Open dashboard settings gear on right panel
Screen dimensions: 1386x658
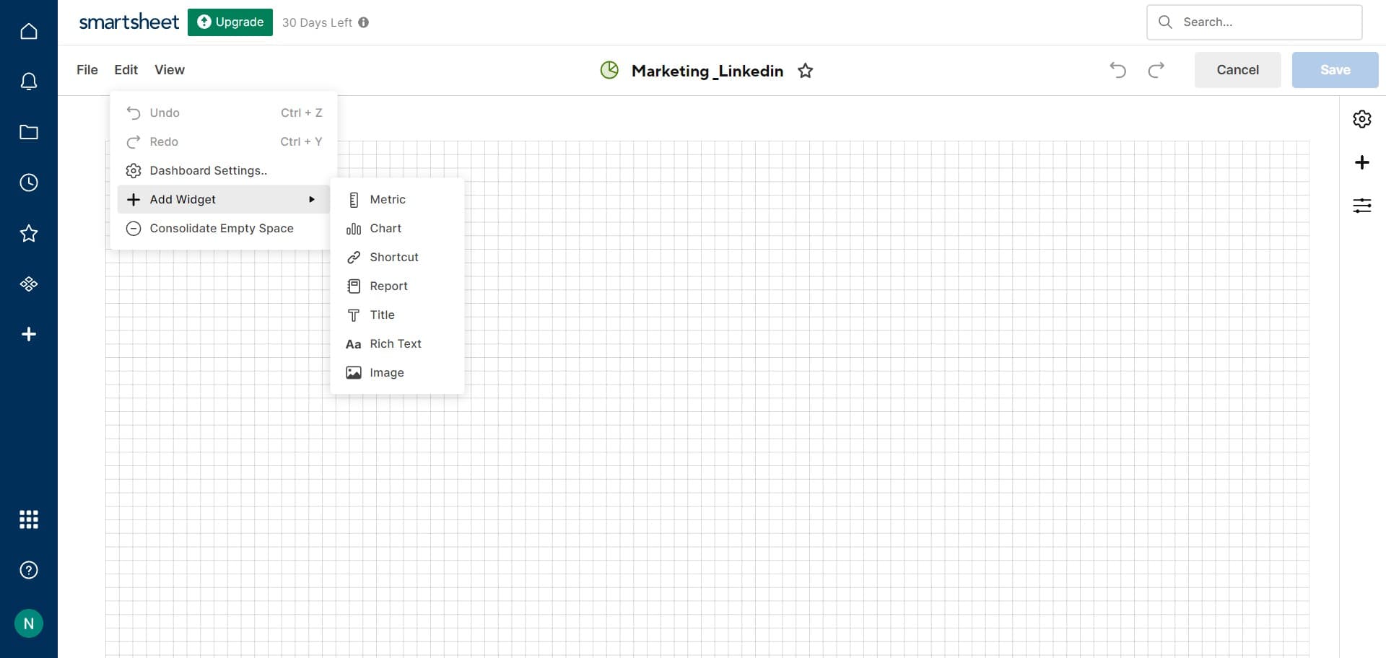[1363, 119]
